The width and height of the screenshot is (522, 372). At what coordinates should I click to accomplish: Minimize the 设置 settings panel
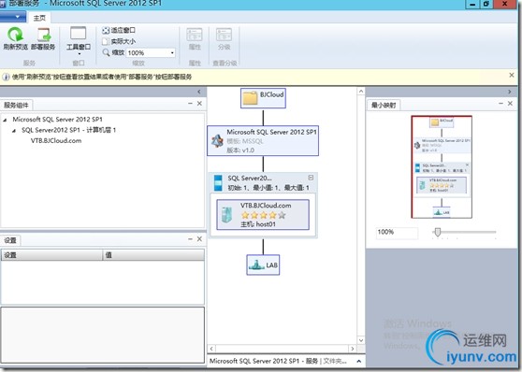[190, 239]
